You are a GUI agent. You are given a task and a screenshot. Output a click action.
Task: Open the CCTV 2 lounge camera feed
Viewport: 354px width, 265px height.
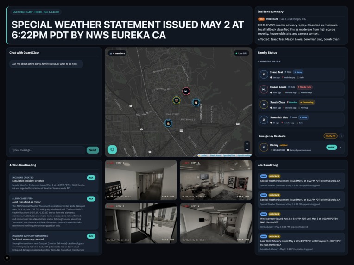[x=216, y=180]
